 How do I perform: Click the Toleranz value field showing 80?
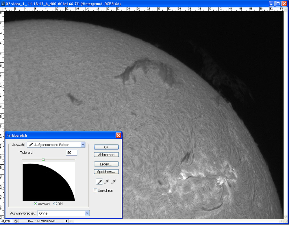point(71,153)
